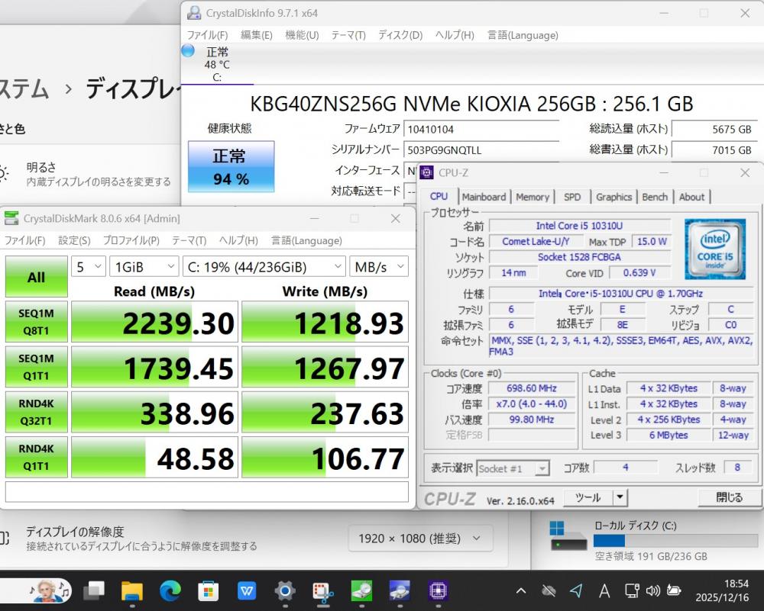Open the volume speaker tray icon
764x611 pixels.
[652, 590]
